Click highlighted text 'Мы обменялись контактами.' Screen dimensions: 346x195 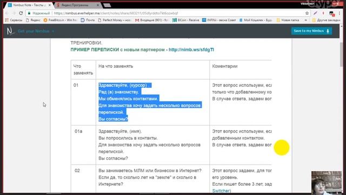128,99
